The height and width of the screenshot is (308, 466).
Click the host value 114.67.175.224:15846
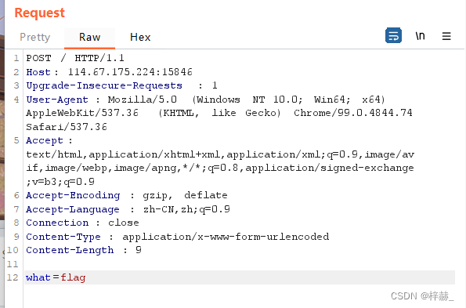(x=130, y=72)
